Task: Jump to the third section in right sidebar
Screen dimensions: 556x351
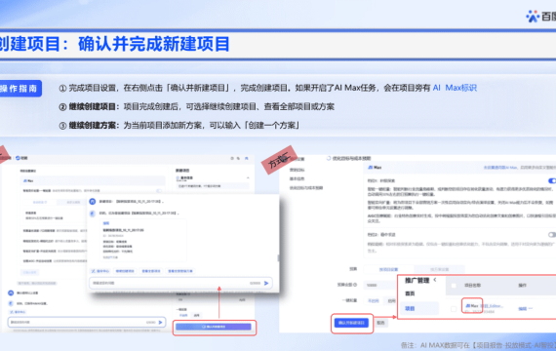Action: 298,178
